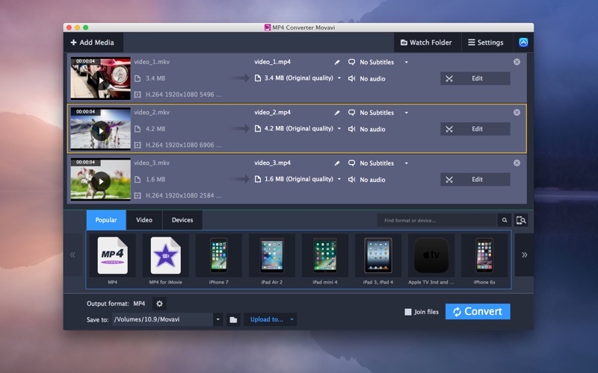Remove video_3.mkv from the list
The height and width of the screenshot is (373, 598).
[x=517, y=163]
